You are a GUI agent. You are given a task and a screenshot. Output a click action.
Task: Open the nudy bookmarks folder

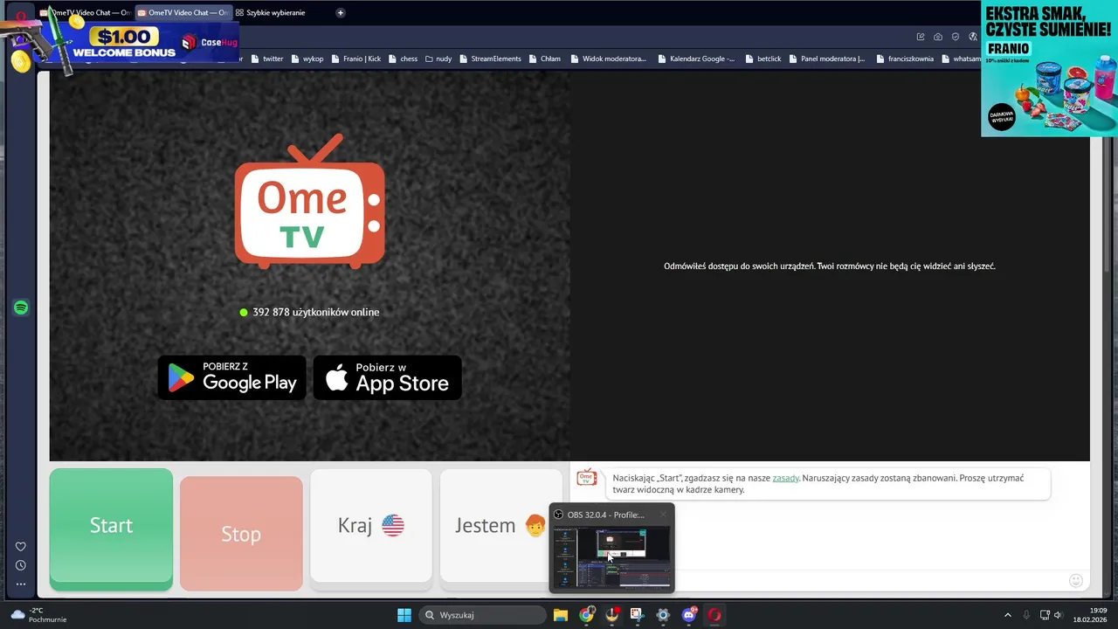coord(438,59)
